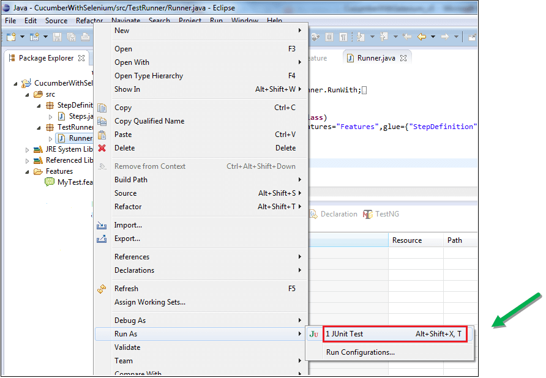Expand the JRE System Library node
This screenshot has height=378, width=546.
coord(28,149)
